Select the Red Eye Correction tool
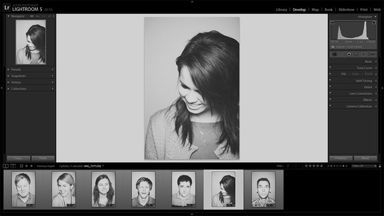This screenshot has height=216, width=384. tap(349, 54)
